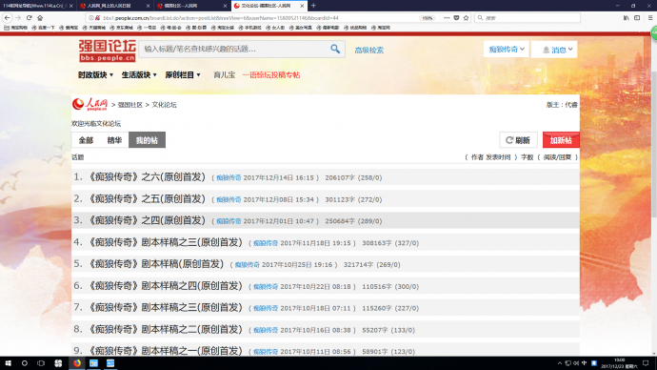Open the notification center icon

tap(646, 363)
